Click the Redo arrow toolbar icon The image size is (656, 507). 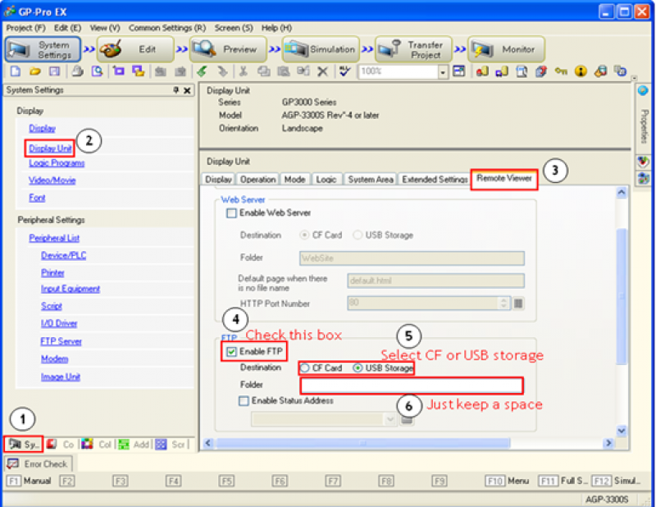click(222, 71)
